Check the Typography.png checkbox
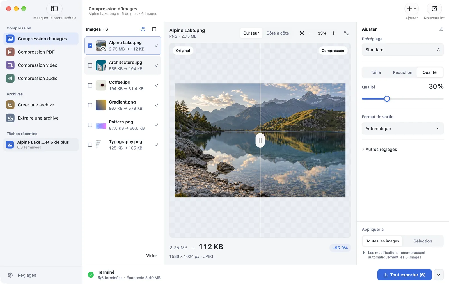The height and width of the screenshot is (284, 449). (90, 145)
